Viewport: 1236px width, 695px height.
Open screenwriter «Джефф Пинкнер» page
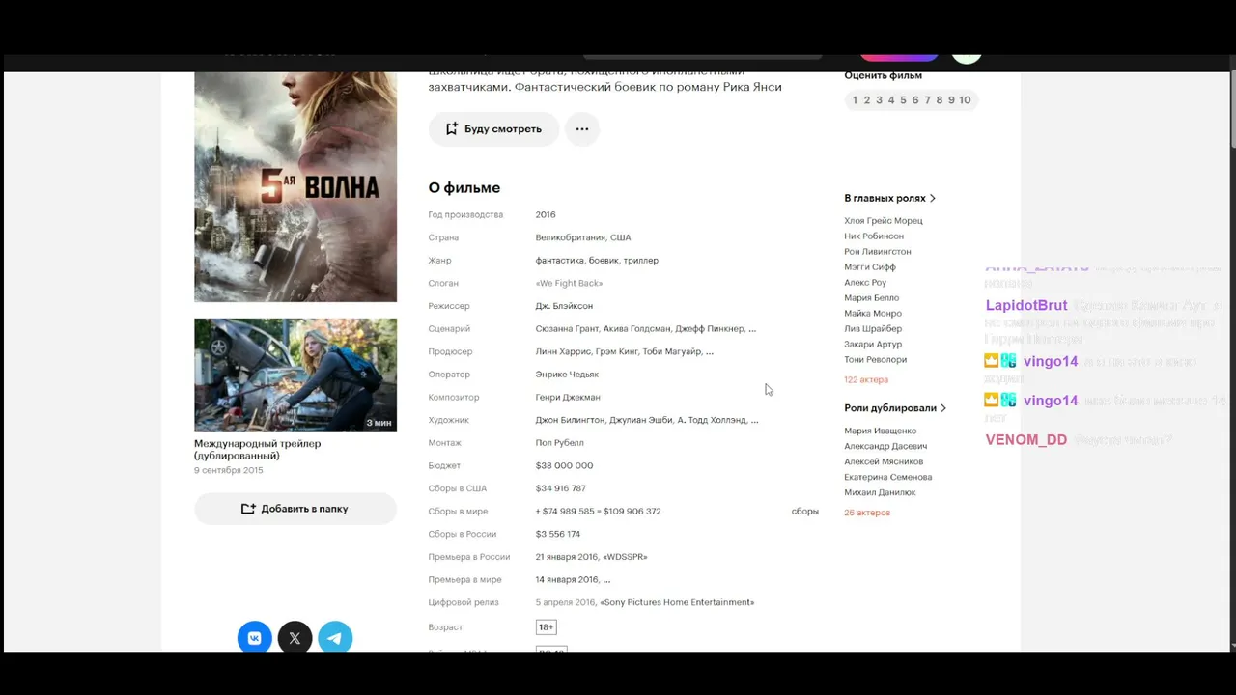pyautogui.click(x=709, y=329)
